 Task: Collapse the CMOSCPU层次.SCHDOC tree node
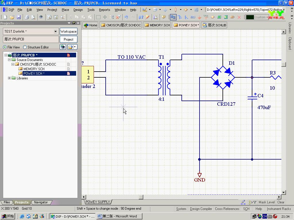pyautogui.click(x=13, y=64)
